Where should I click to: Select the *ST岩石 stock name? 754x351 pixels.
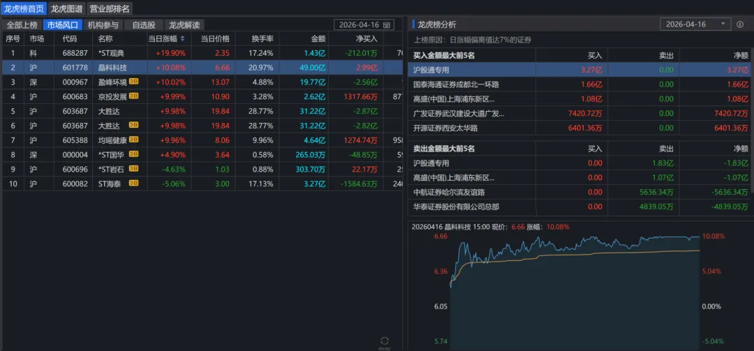(112, 169)
